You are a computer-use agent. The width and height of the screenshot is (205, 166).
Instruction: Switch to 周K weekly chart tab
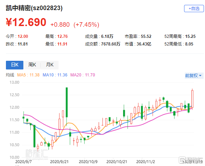click(32, 65)
